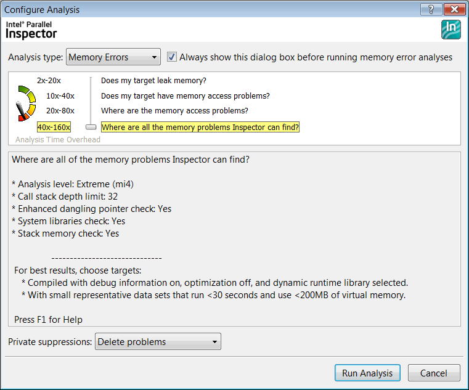Image resolution: width=469 pixels, height=390 pixels.
Task: Select 'Where are all the memory problems' option
Action: coord(200,128)
